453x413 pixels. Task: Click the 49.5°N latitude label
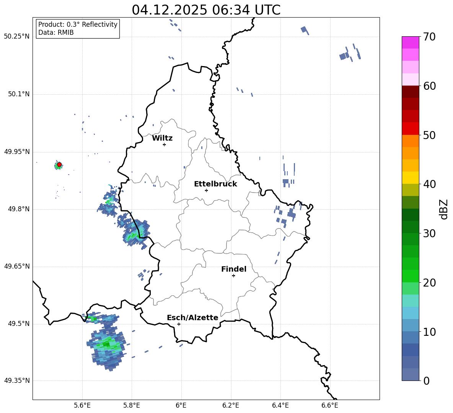(19, 324)
